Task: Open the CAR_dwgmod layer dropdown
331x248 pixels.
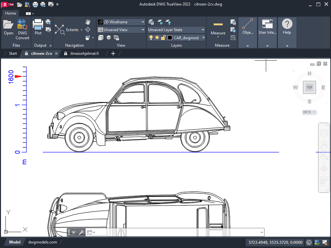Action: (x=204, y=38)
